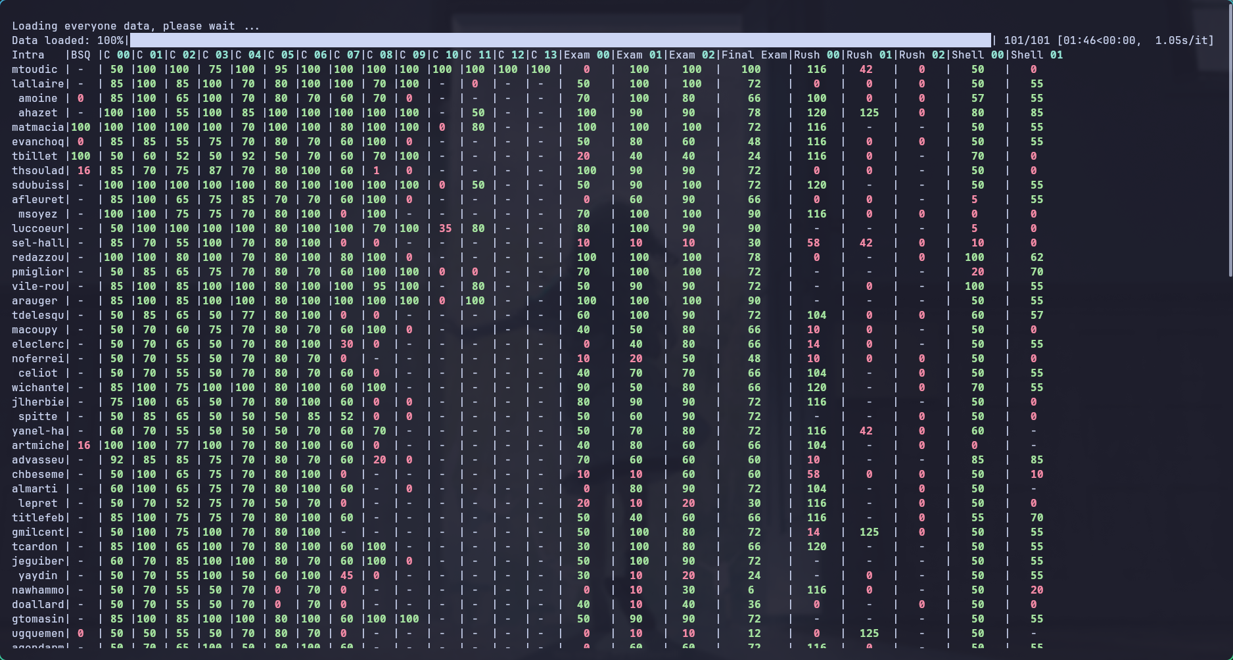
Task: Click the username 'msoyez'
Action: [38, 214]
